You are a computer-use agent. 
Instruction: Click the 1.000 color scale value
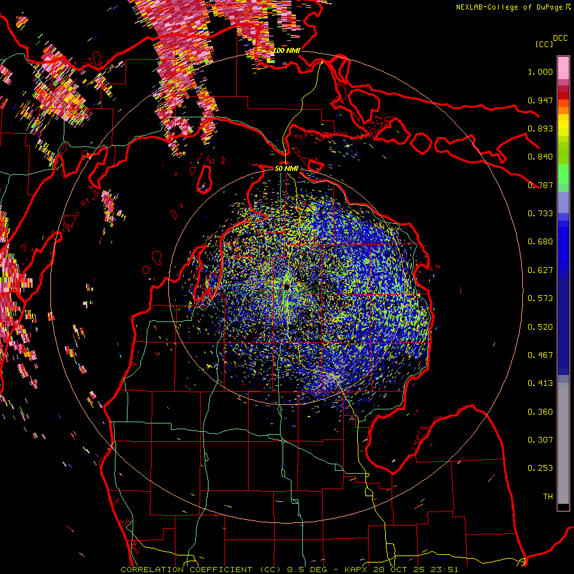540,71
